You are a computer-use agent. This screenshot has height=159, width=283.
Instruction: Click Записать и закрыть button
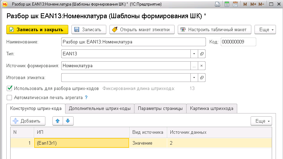pyautogui.click(x=37, y=29)
